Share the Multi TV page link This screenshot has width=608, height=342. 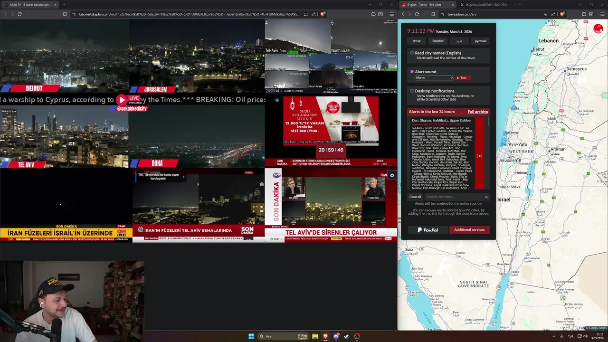pos(314,14)
